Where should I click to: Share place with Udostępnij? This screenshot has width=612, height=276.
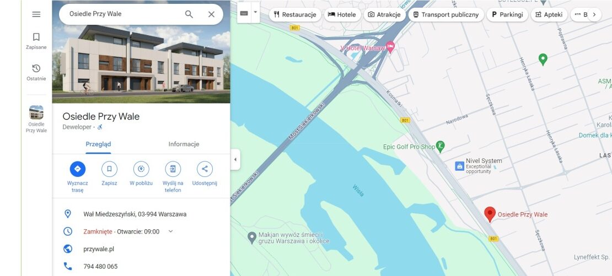tap(205, 174)
